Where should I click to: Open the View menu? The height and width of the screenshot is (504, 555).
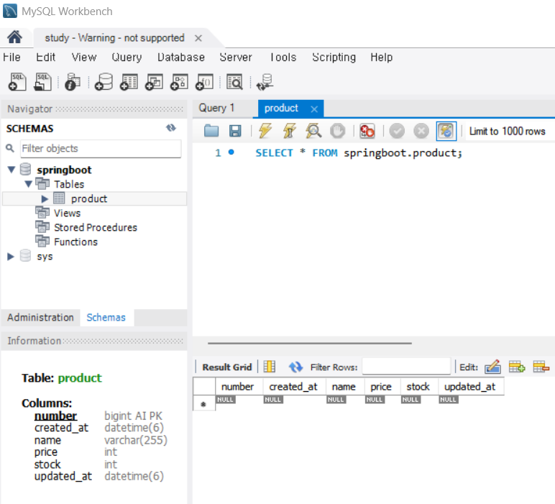pos(84,57)
